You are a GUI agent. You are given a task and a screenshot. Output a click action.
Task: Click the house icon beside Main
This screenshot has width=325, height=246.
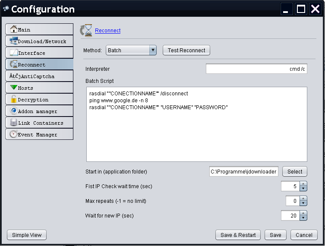pos(13,29)
